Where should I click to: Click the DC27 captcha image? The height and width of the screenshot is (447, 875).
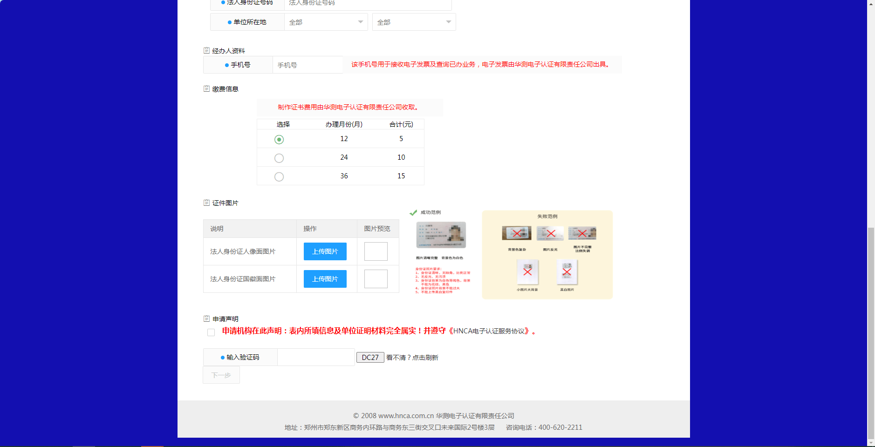click(x=370, y=357)
